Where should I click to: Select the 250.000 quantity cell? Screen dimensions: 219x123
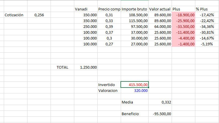(86, 26)
